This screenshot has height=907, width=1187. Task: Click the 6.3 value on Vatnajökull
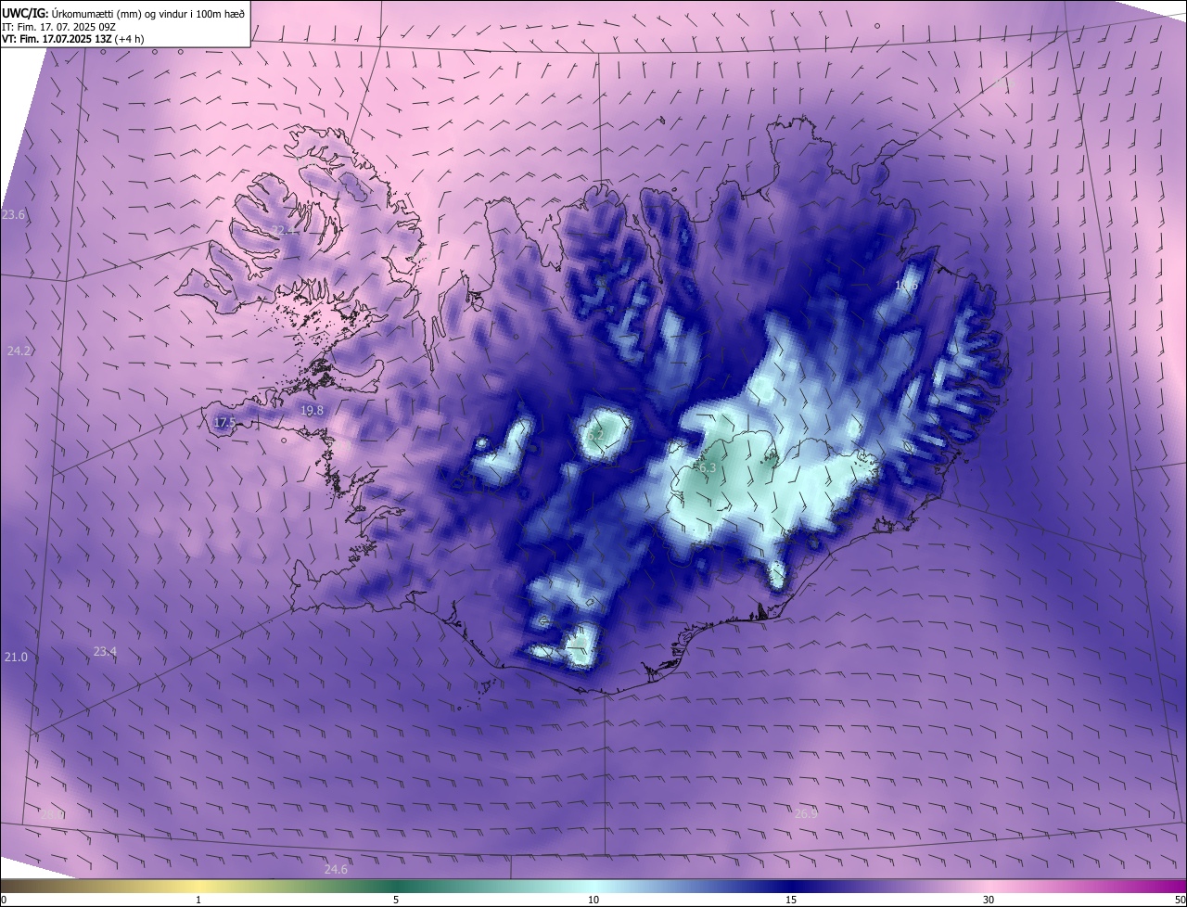tap(708, 468)
